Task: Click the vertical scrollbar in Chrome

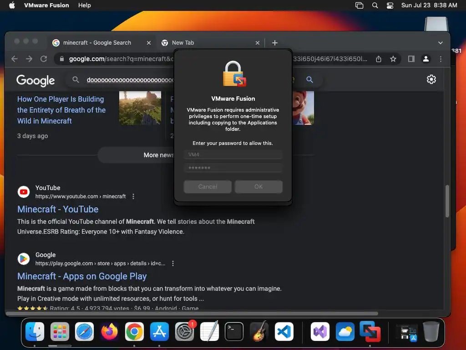Action: point(447,201)
